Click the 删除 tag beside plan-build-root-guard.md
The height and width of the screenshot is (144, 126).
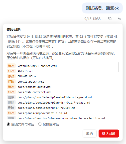[11, 97]
